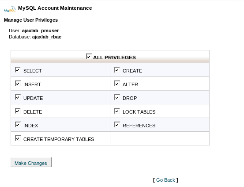Toggle the UPDATE privilege checkbox

(18, 97)
